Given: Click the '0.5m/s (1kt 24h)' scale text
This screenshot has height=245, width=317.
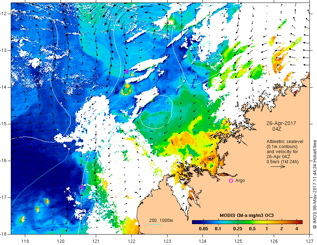Looking at the screenshot, I should [282, 161].
